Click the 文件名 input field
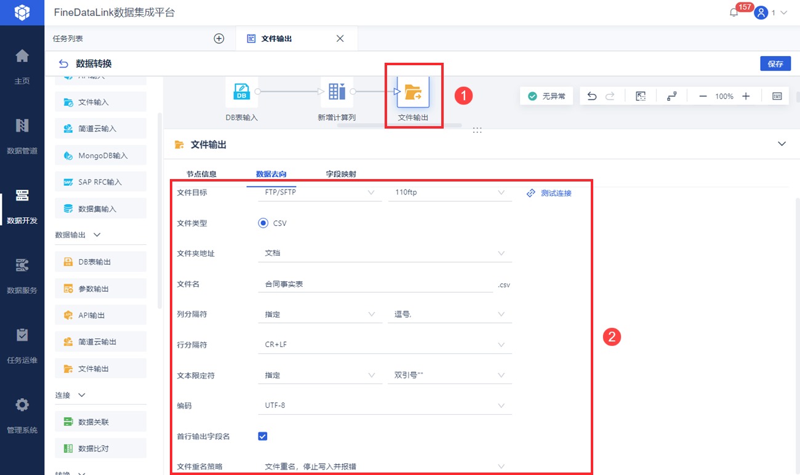The image size is (800, 475). click(x=375, y=284)
